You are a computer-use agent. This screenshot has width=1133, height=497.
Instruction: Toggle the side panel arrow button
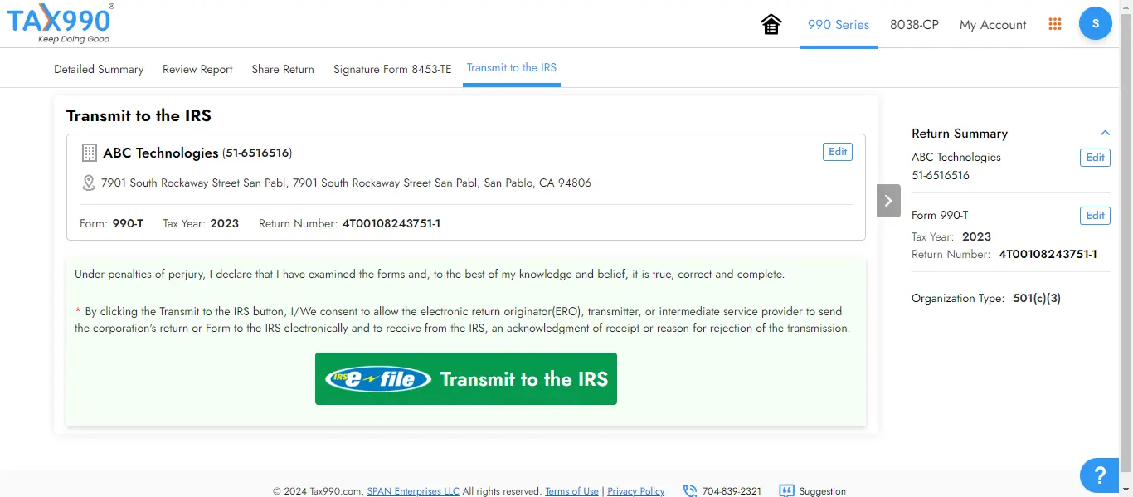pos(888,201)
